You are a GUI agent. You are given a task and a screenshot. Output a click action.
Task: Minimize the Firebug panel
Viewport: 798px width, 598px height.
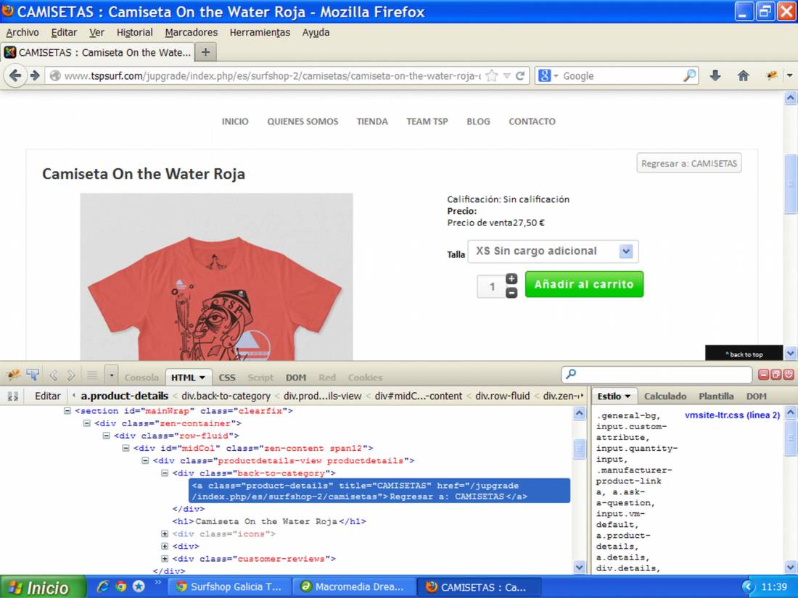(763, 375)
